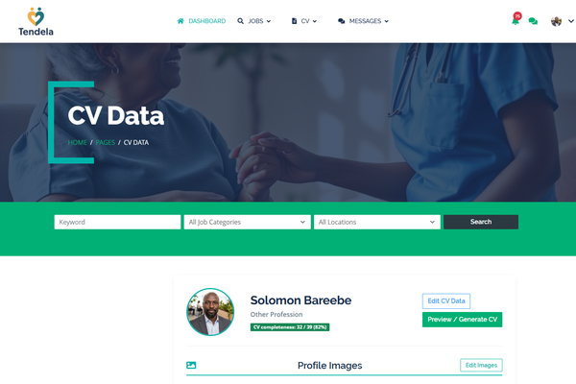The height and width of the screenshot is (384, 576).
Task: Click the picture icon beside Profile Images
Action: (x=191, y=365)
